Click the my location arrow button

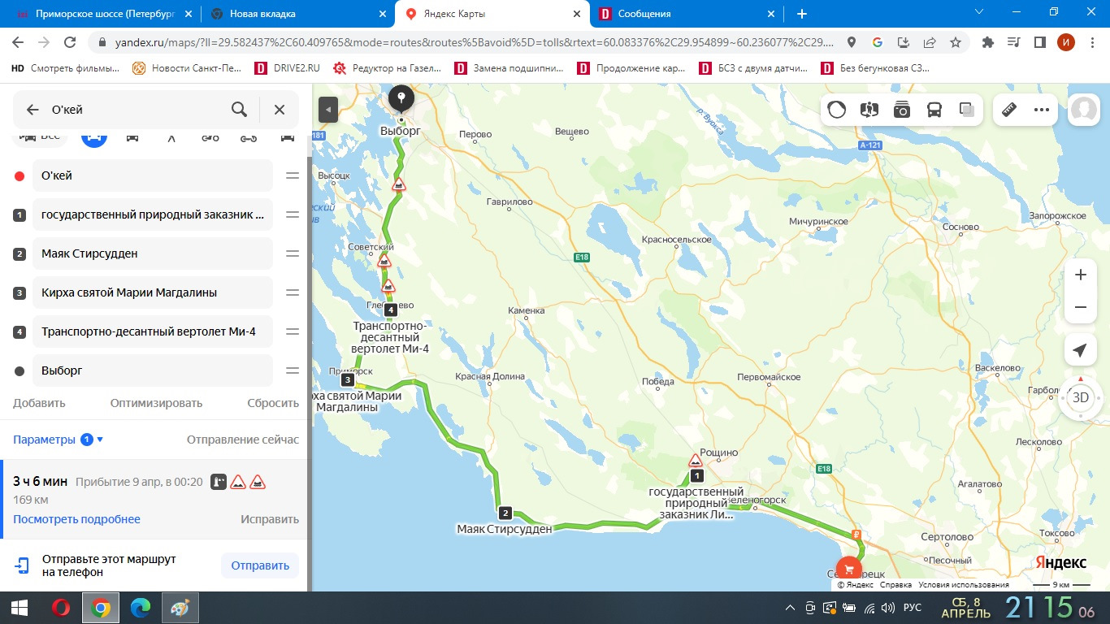1080,350
